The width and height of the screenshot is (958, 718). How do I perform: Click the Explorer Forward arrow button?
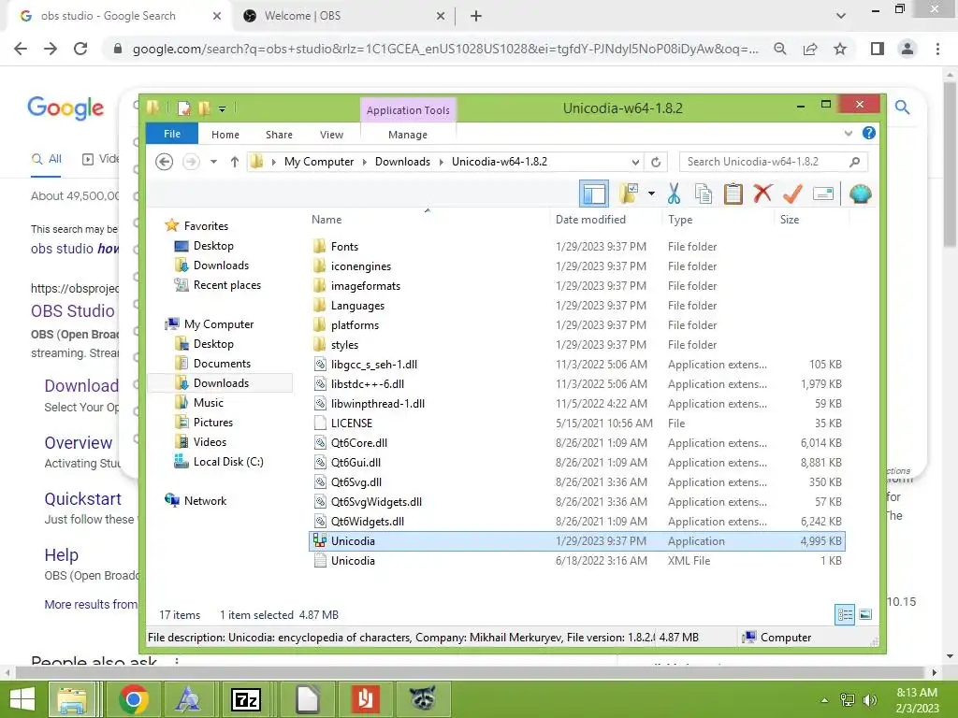coord(191,162)
